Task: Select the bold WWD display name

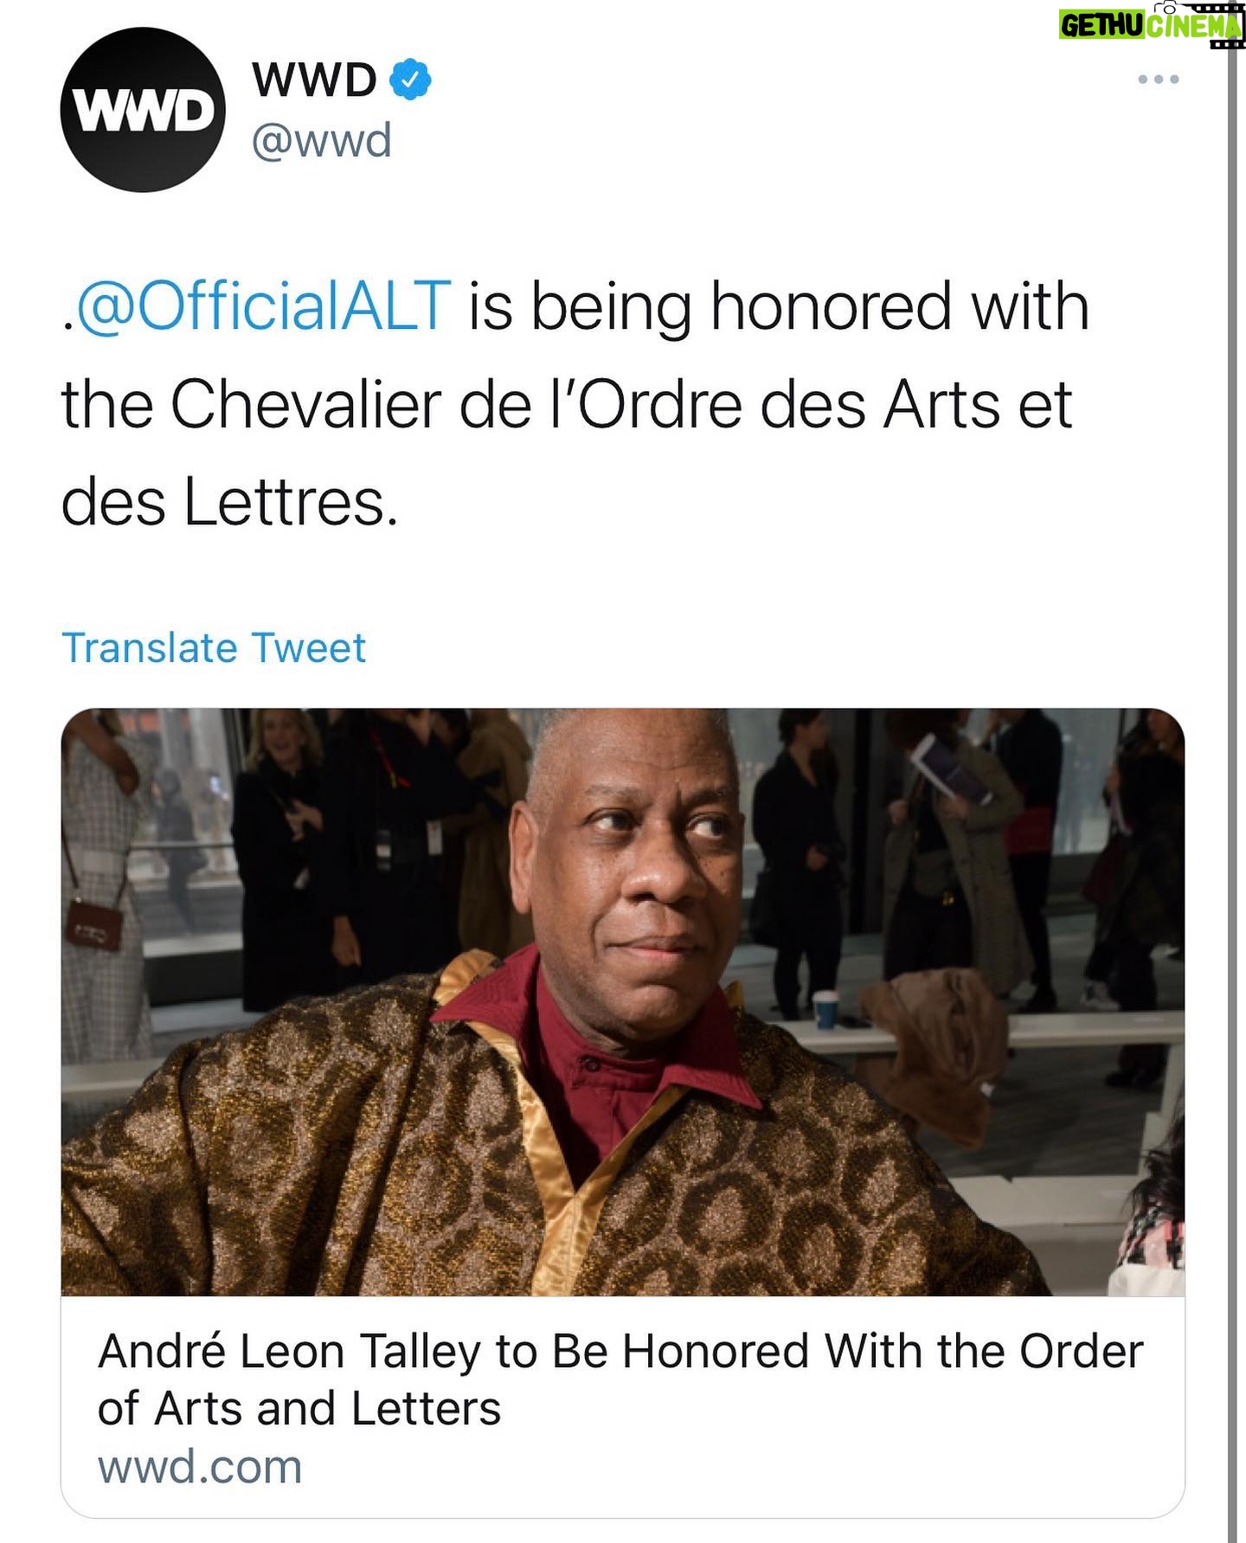Action: click(314, 80)
